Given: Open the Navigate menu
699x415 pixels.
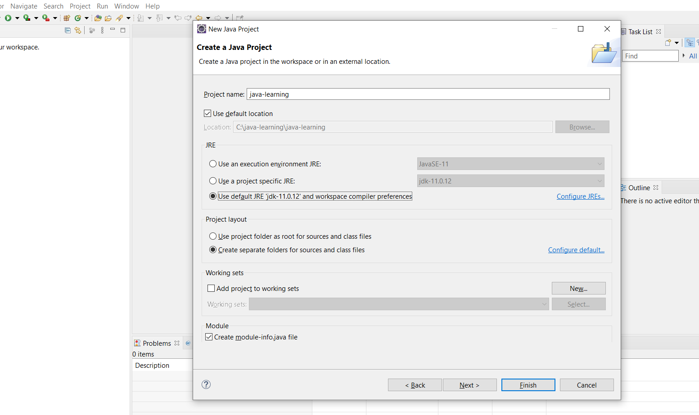Looking at the screenshot, I should tap(24, 6).
